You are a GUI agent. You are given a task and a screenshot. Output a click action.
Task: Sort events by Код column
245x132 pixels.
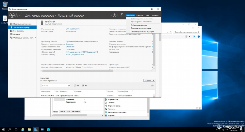tap(57, 91)
